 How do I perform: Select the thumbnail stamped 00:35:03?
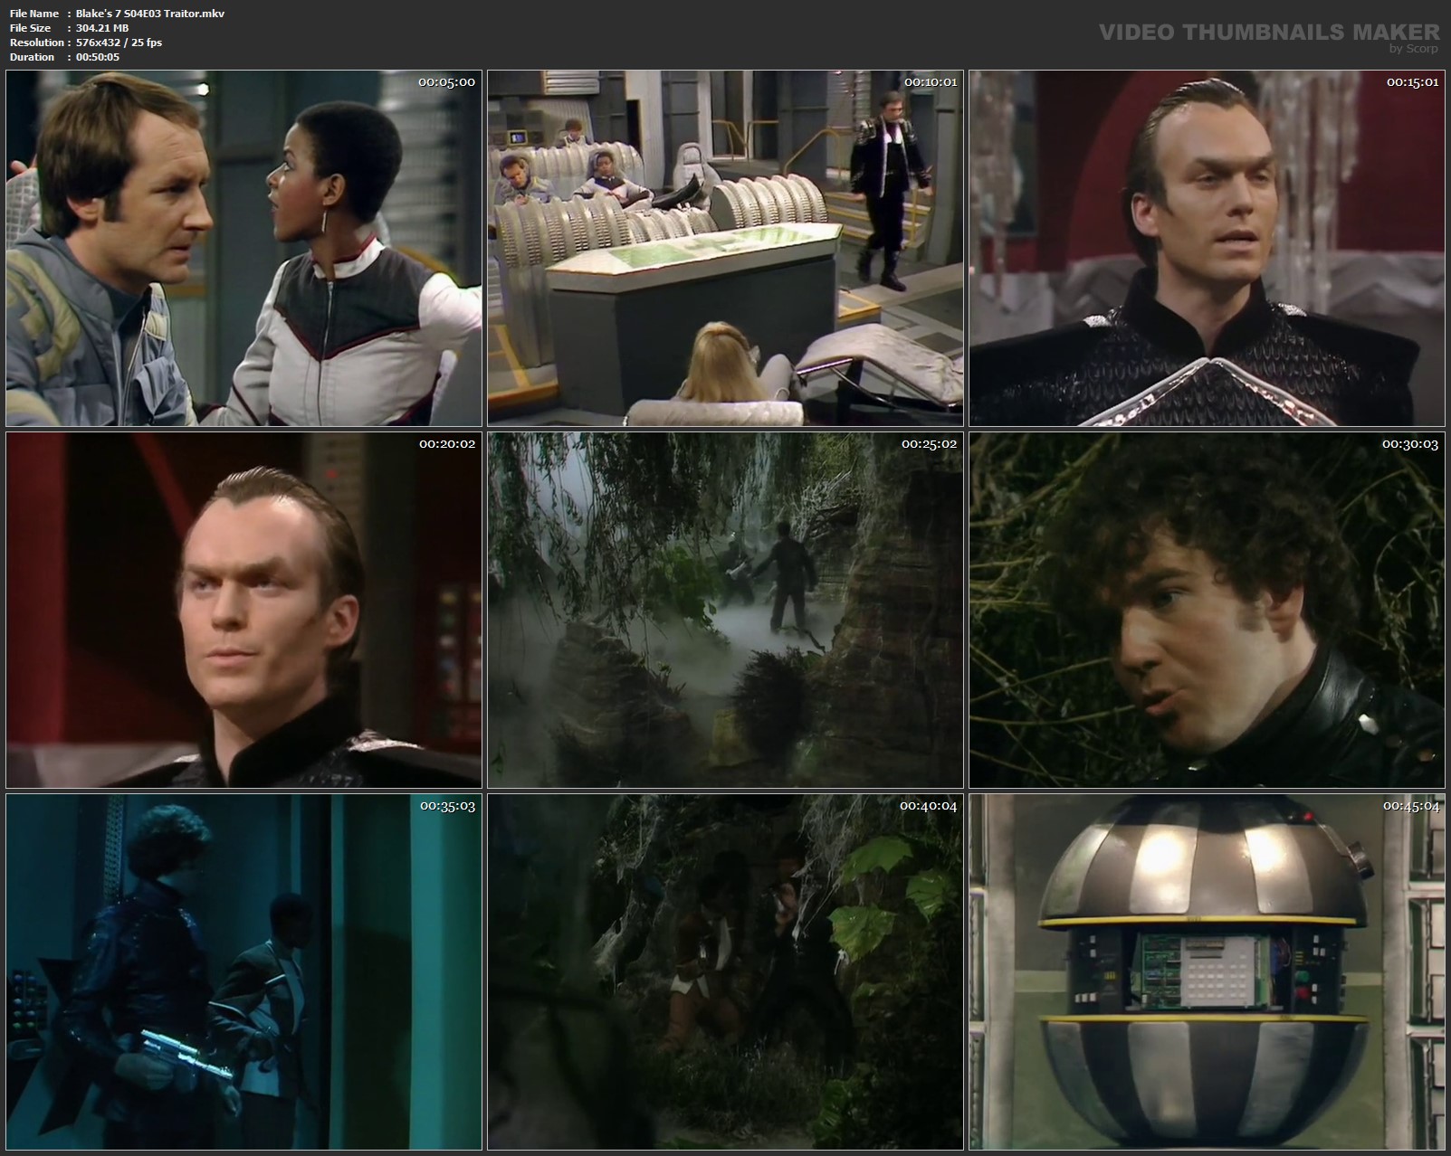point(243,972)
